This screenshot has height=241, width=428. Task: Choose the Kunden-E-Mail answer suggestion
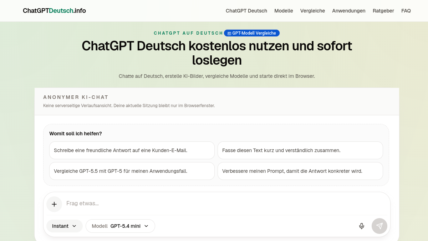pos(132,150)
